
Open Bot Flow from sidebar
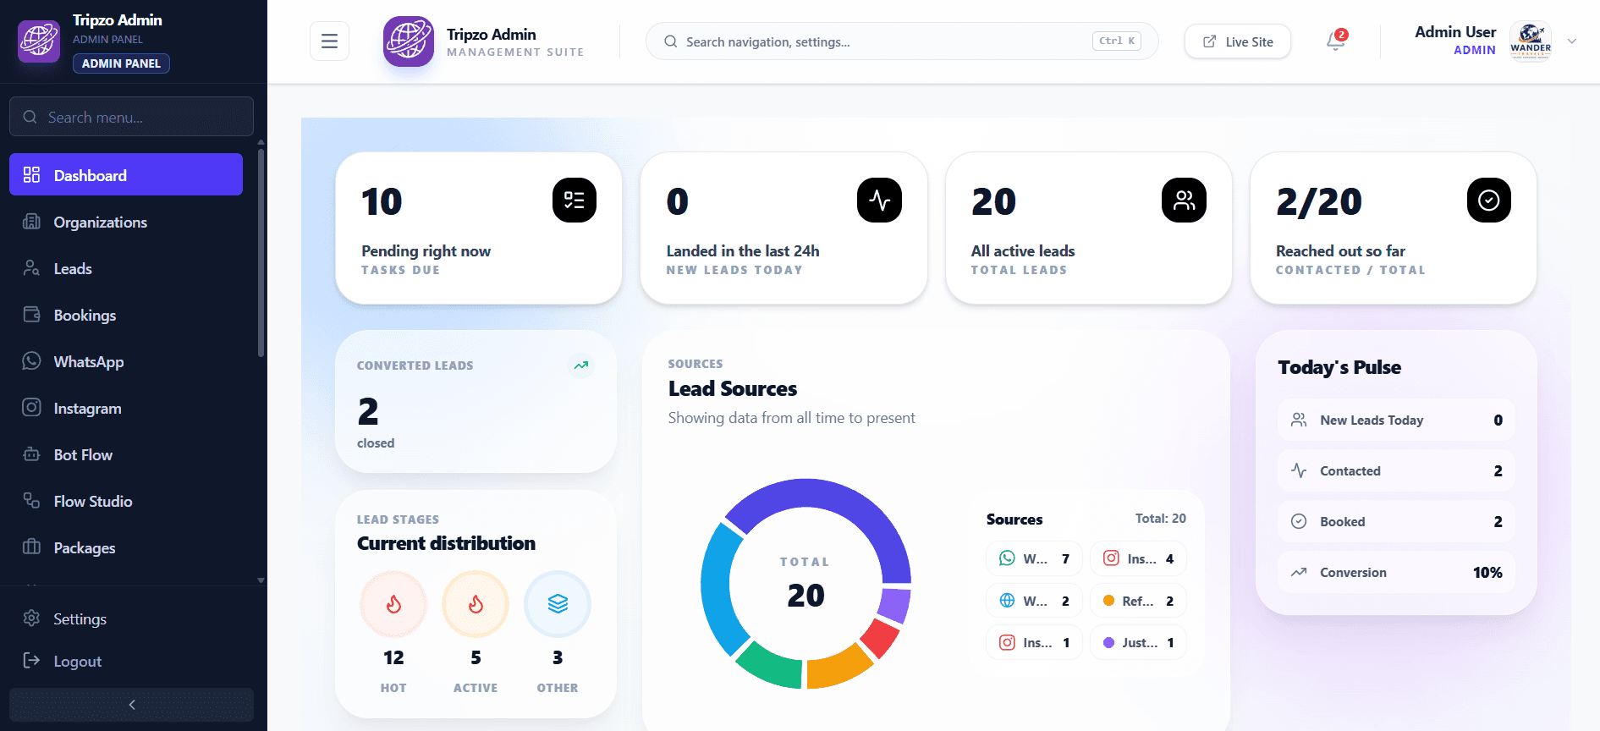coord(126,454)
